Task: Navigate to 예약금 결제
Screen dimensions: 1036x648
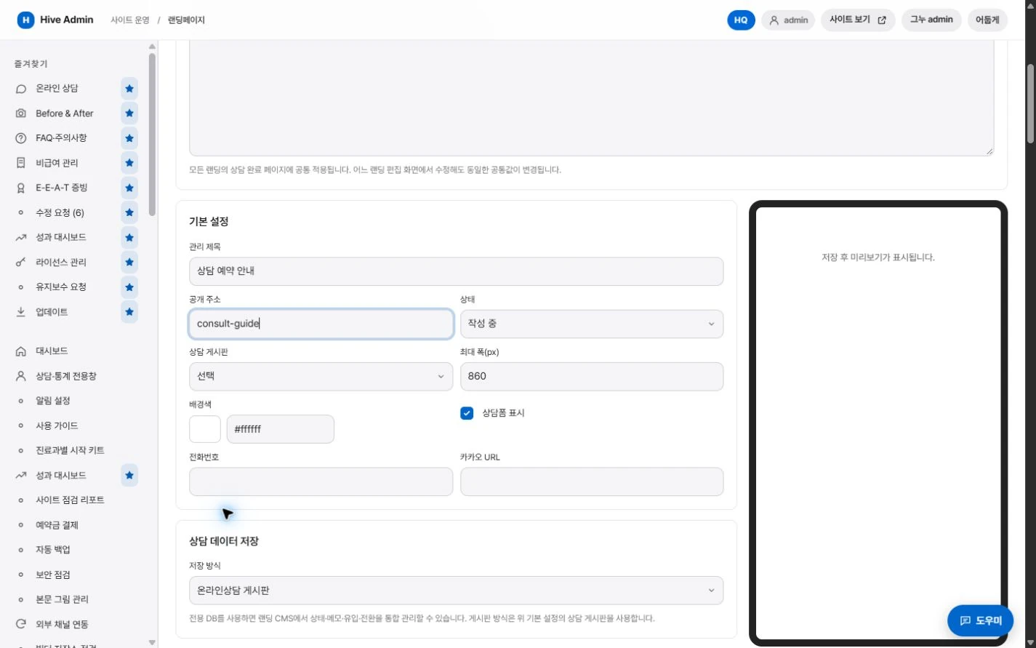Action: 57,525
